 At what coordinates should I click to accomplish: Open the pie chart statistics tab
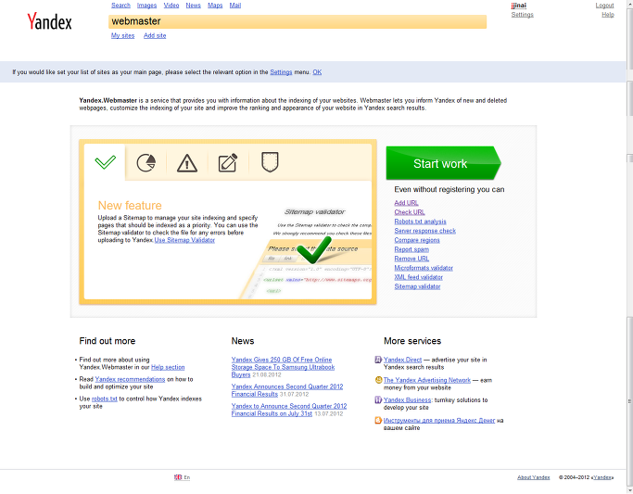146,162
